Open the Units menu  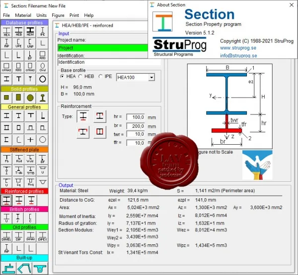(41, 15)
